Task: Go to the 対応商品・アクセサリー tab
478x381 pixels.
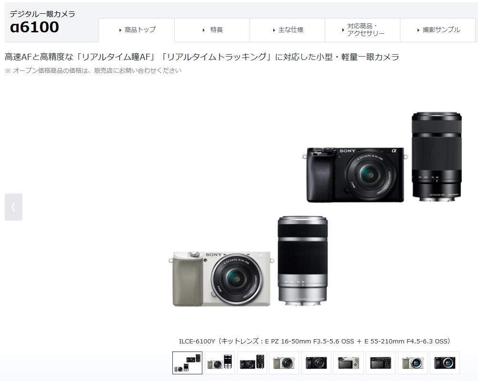Action: 362,30
